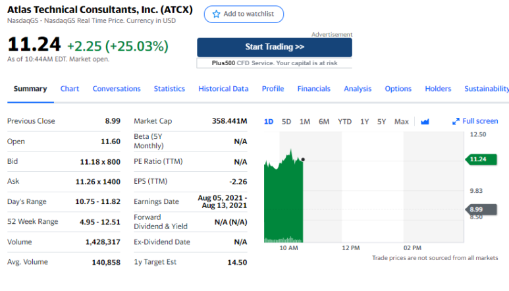Click the Market Cap value 358.441M
Viewport: 509px width, 291px height.
point(230,121)
